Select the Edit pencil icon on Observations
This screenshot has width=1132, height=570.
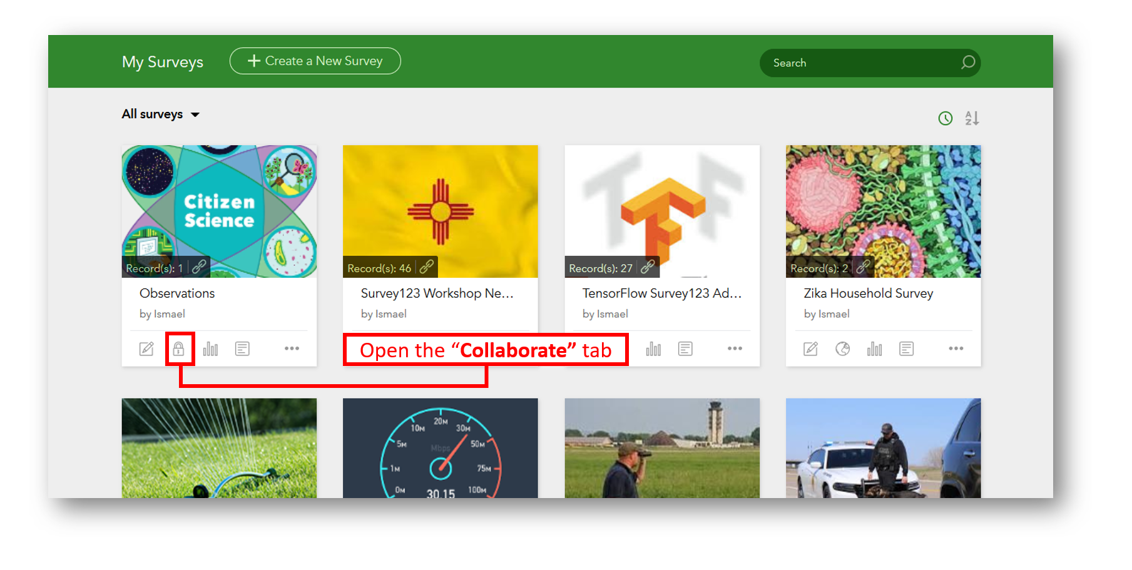click(x=146, y=349)
